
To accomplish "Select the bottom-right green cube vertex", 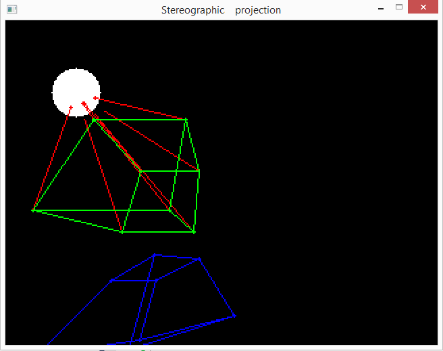I will click(194, 232).
